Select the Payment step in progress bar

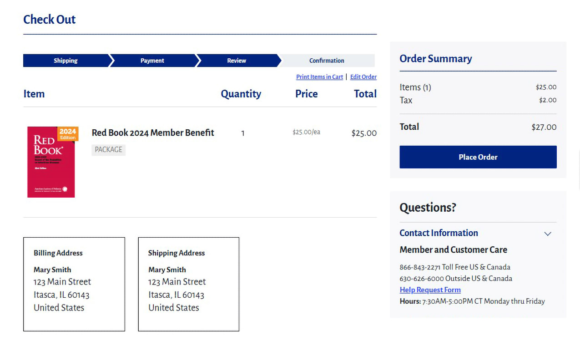(152, 61)
